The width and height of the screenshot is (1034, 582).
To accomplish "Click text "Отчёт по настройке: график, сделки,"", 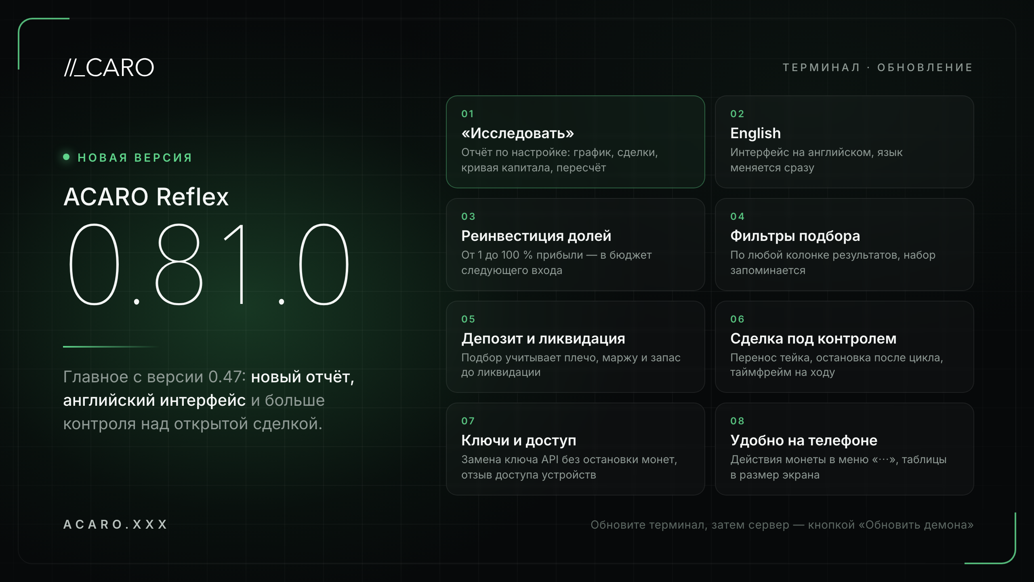I will coord(560,153).
